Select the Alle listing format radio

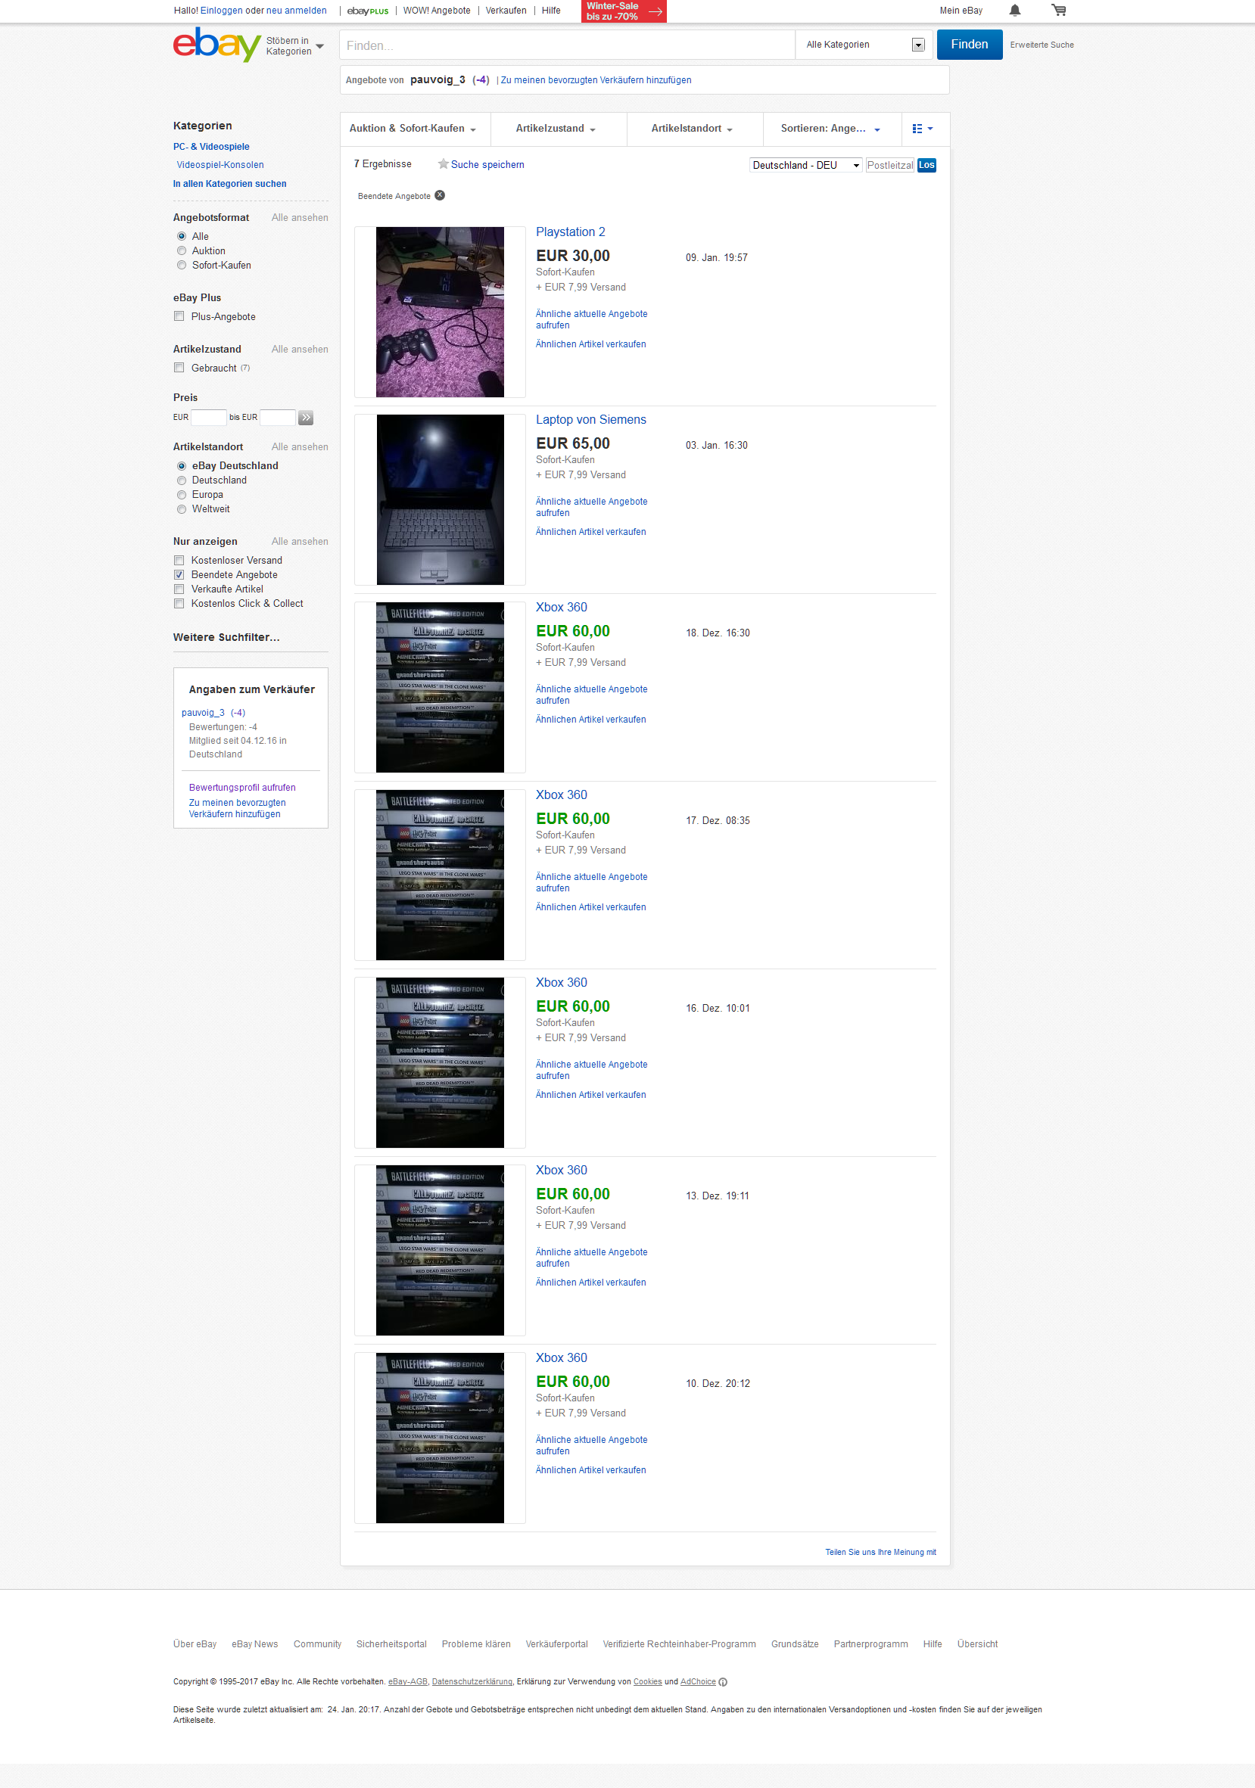coord(182,236)
